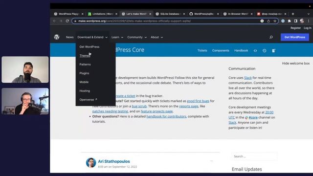This screenshot has height=176, width=313.
Task: Open the News menu item
Action: tap(69, 37)
